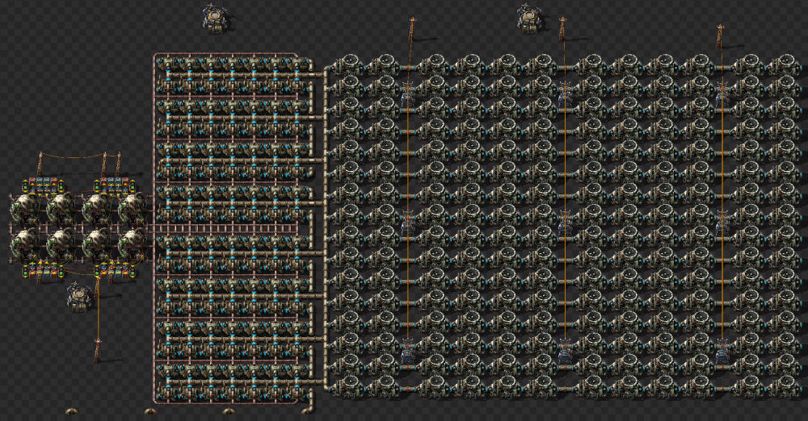
Task: Click the leftmost underground pipe at the bottom
Action: (x=72, y=411)
